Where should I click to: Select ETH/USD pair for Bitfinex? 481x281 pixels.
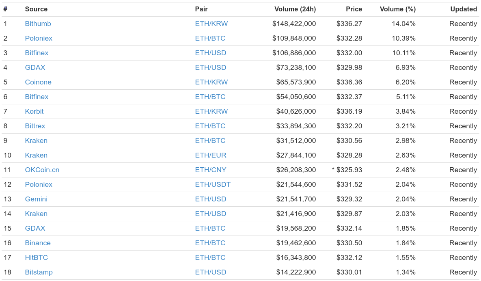[x=210, y=53]
